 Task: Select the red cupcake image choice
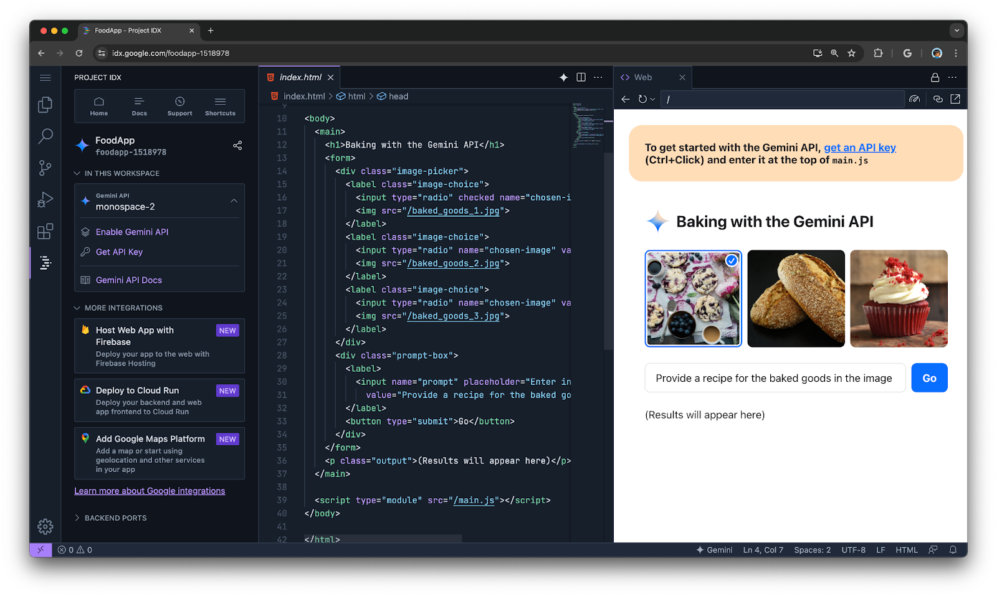(x=899, y=298)
